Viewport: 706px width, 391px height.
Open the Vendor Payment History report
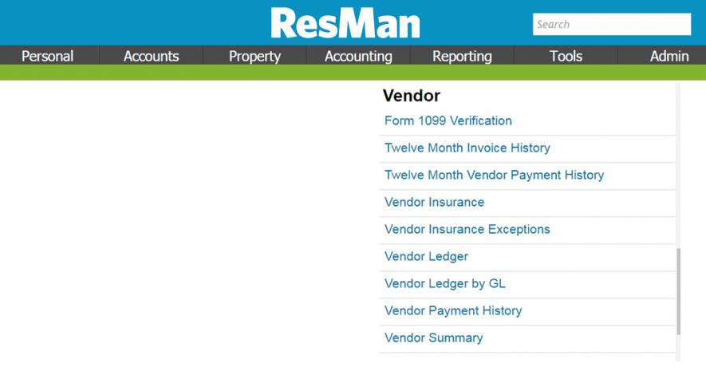pyautogui.click(x=453, y=311)
